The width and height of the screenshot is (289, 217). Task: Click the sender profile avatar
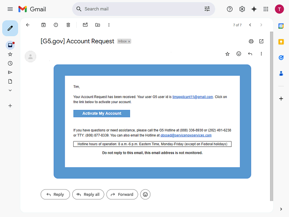30,57
